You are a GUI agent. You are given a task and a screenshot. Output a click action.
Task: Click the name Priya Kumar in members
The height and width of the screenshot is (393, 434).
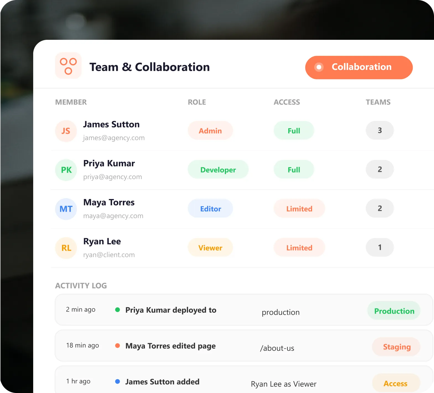click(109, 164)
